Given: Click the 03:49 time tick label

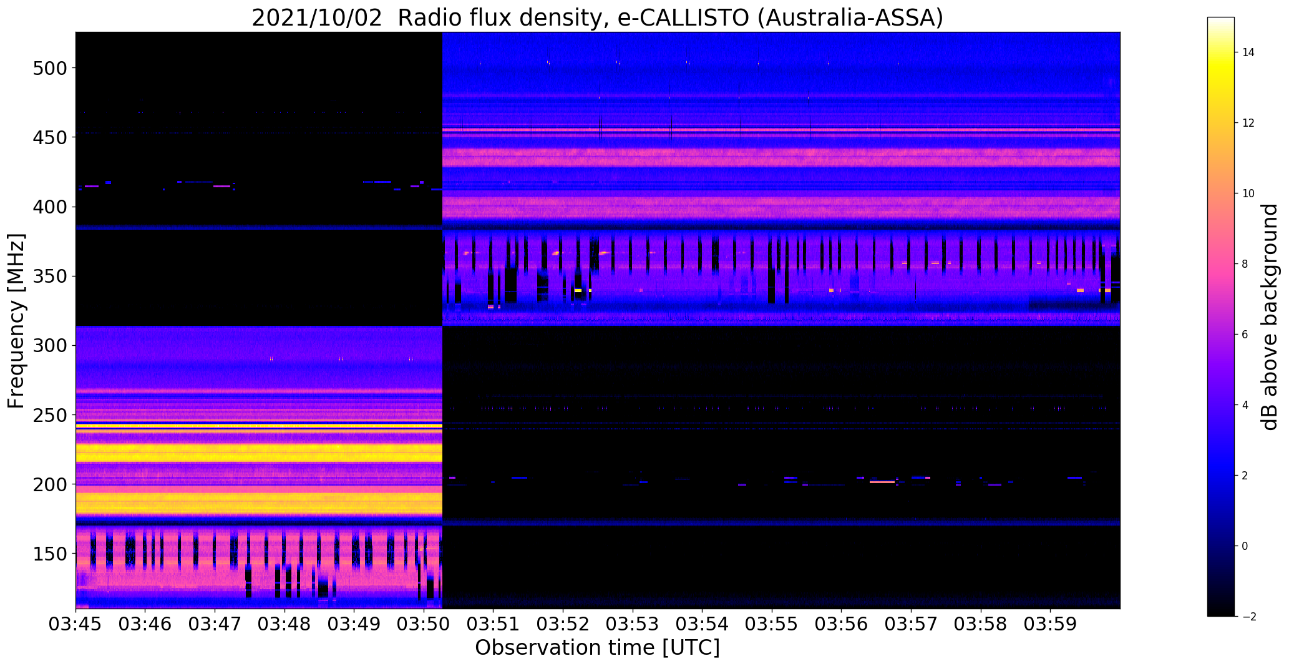Looking at the screenshot, I should (354, 624).
